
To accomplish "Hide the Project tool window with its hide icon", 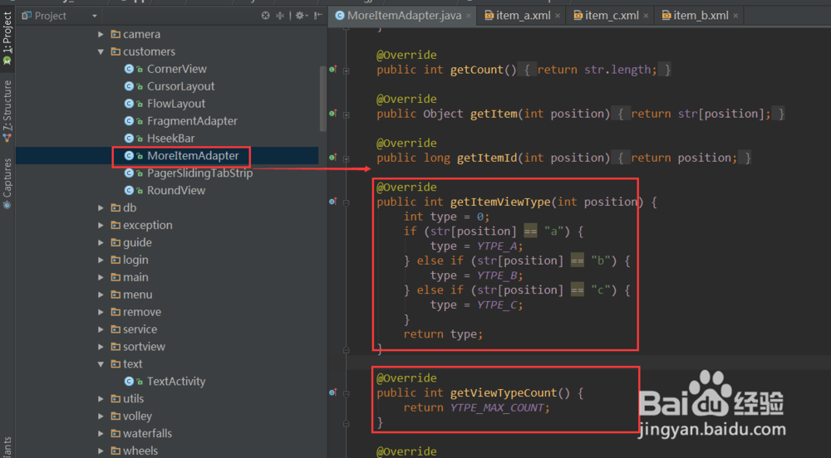I will coord(317,16).
